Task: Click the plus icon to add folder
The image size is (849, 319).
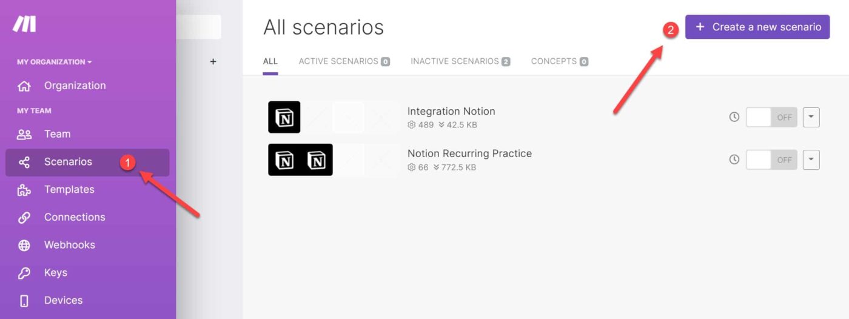Action: tap(213, 61)
